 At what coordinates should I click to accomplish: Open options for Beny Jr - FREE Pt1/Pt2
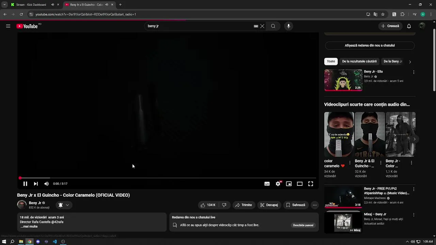coord(414,190)
